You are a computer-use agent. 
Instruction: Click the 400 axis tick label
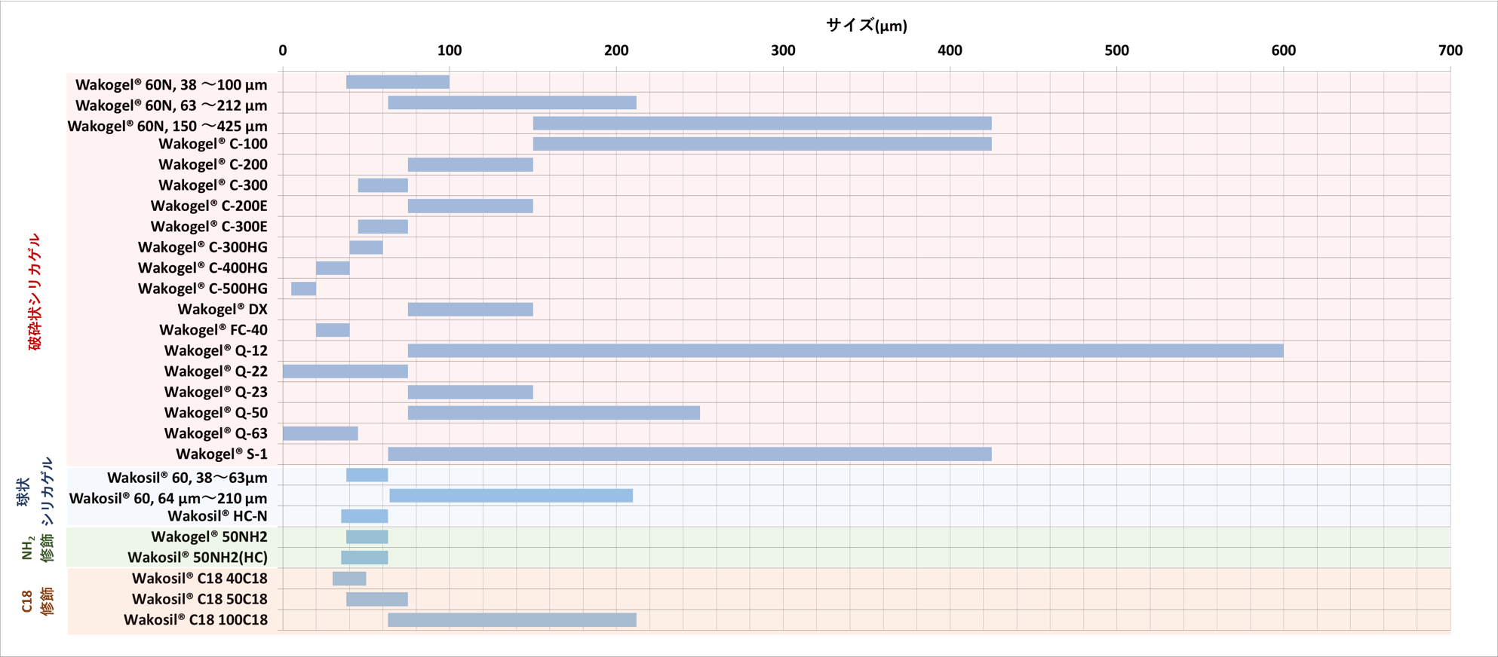pyautogui.click(x=950, y=50)
